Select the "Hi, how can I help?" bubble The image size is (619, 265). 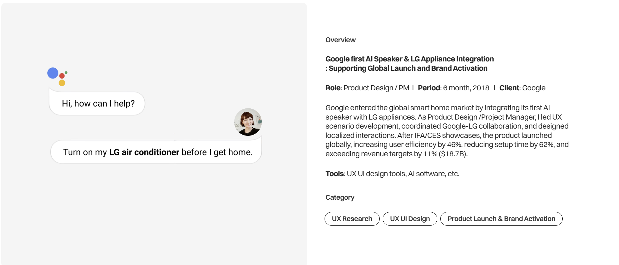[98, 104]
